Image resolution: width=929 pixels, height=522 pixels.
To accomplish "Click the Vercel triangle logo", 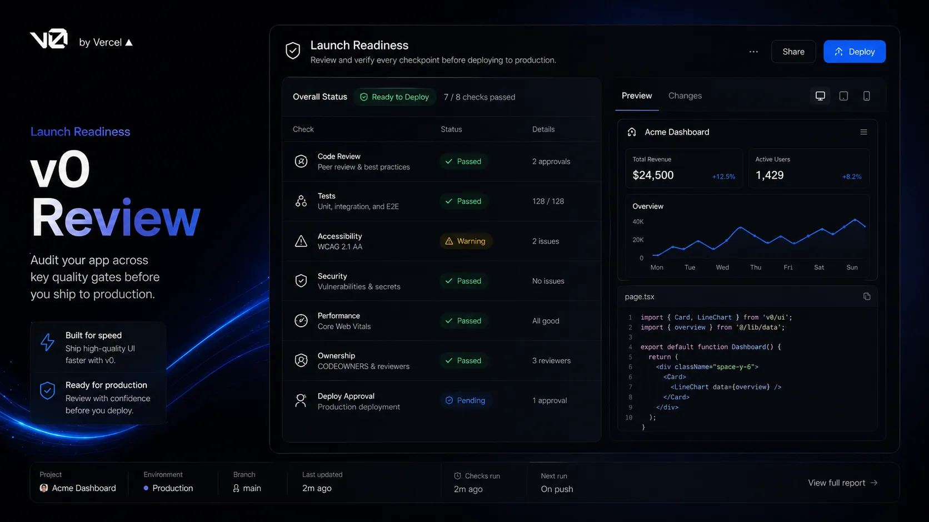I will 129,43.
